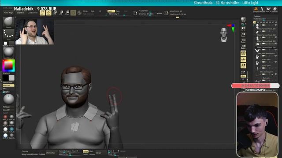Adjust the Draw Size slider
This screenshot has width=282, height=158.
(150, 14)
